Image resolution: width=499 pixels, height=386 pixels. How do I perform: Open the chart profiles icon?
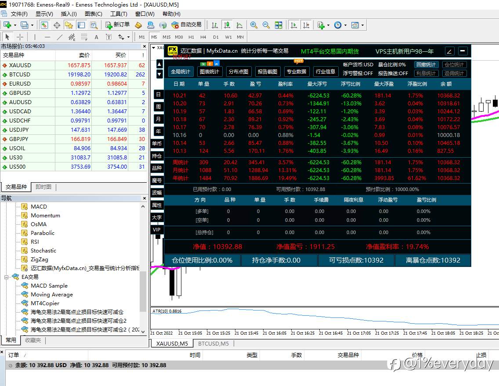tap(24, 25)
